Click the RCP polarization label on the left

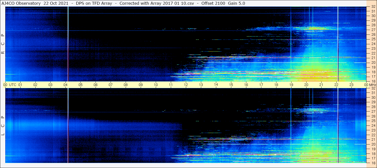pos(3,44)
